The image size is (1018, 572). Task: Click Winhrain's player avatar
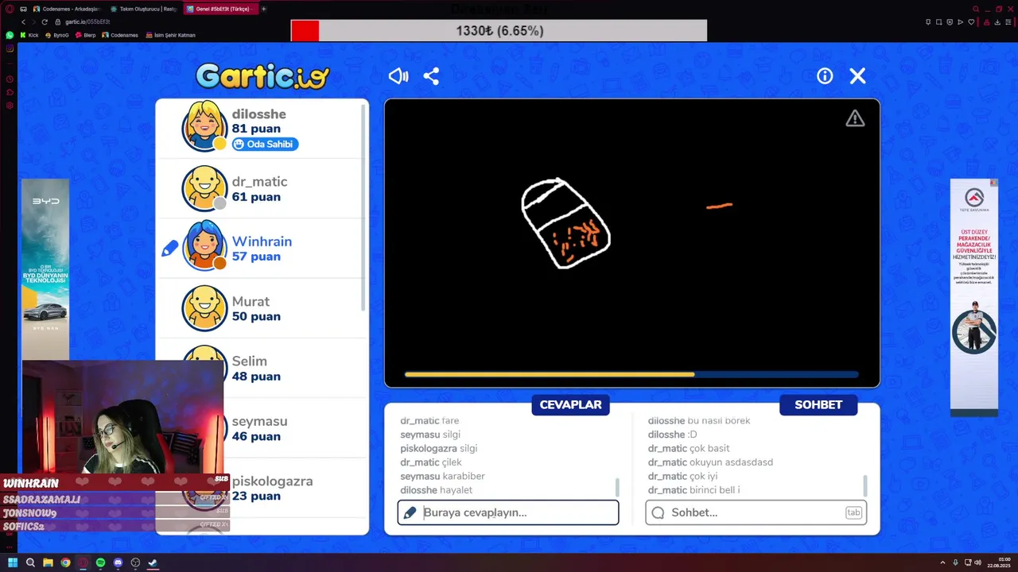pyautogui.click(x=204, y=246)
